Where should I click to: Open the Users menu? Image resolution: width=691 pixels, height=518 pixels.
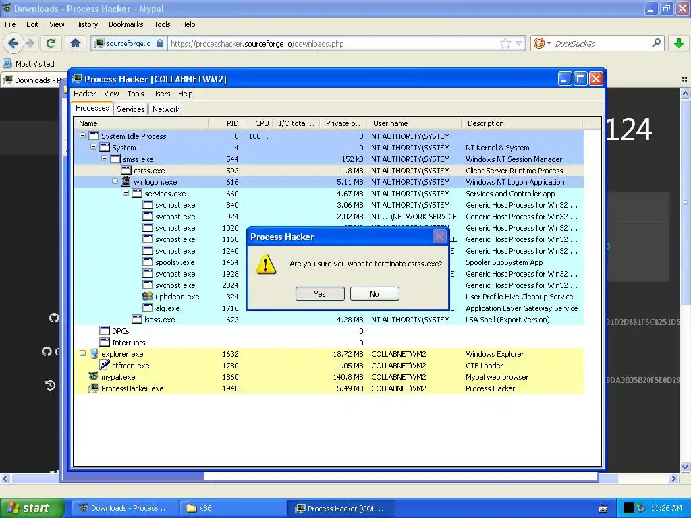(161, 94)
